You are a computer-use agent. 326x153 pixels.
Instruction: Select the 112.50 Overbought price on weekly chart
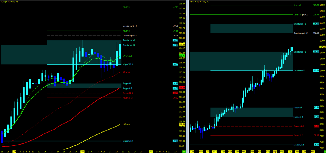[316, 33]
